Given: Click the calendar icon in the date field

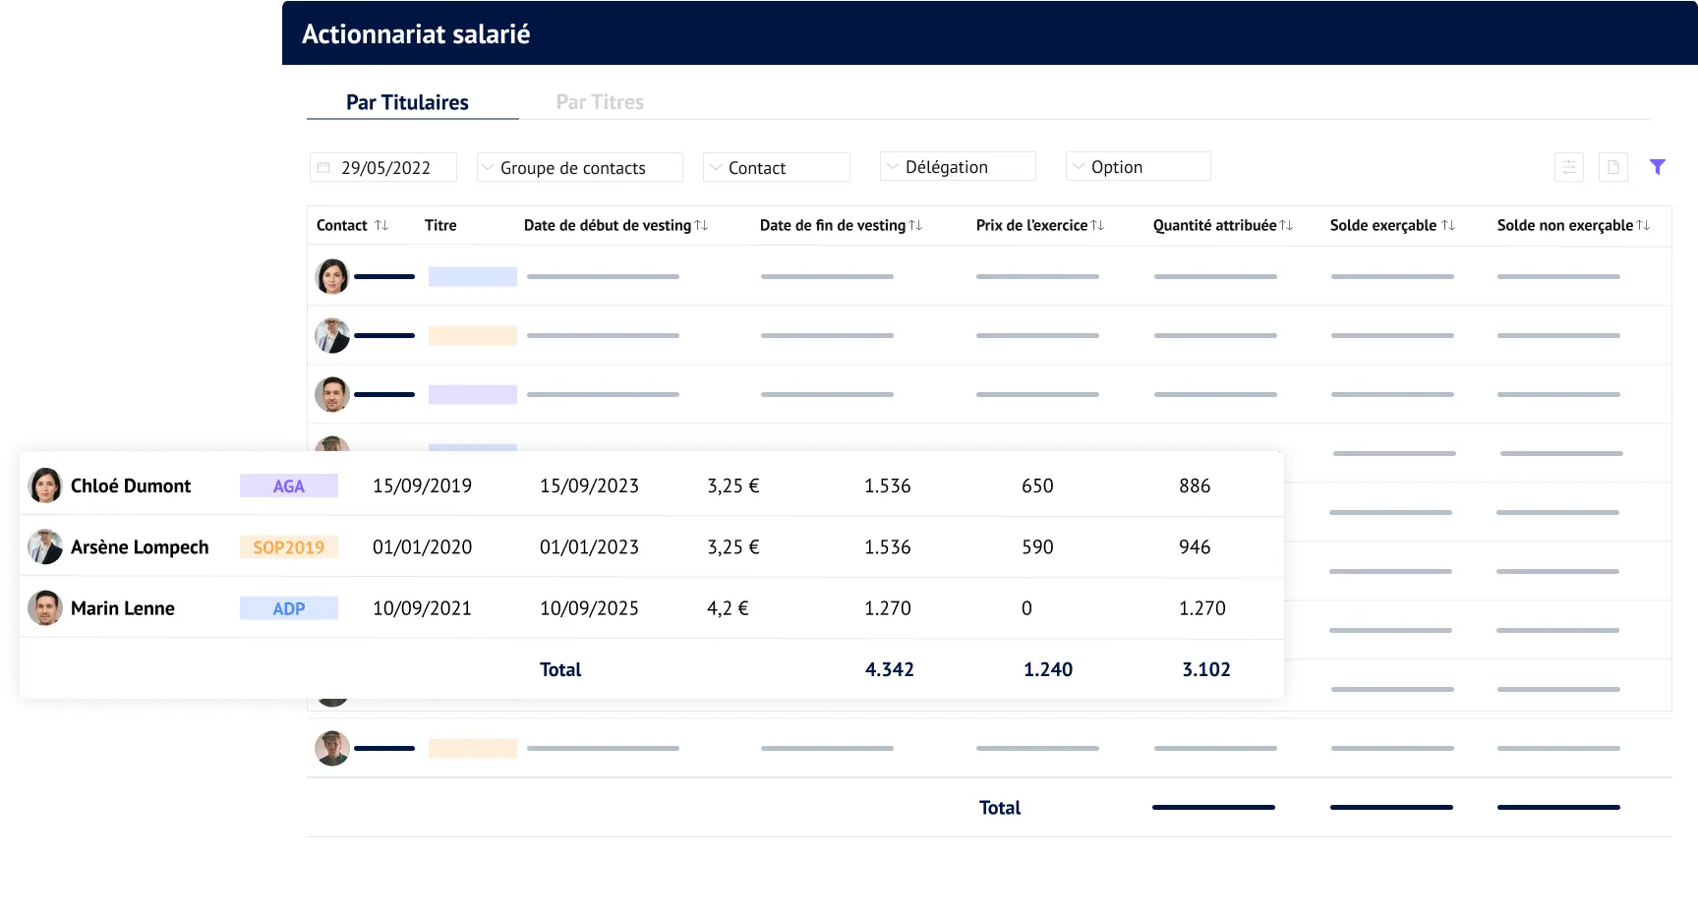Looking at the screenshot, I should click(x=324, y=167).
